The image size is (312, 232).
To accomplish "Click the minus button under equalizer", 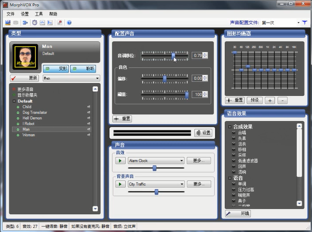I will coord(283,100).
